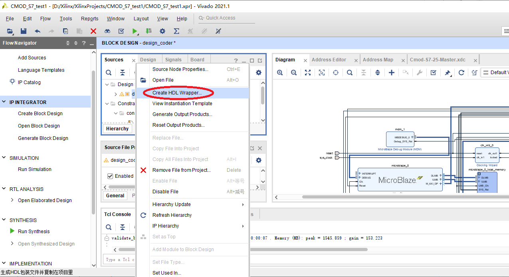Screen dimensions: 509x277
Task: Save the block design with the floppy icon
Action: point(24,31)
